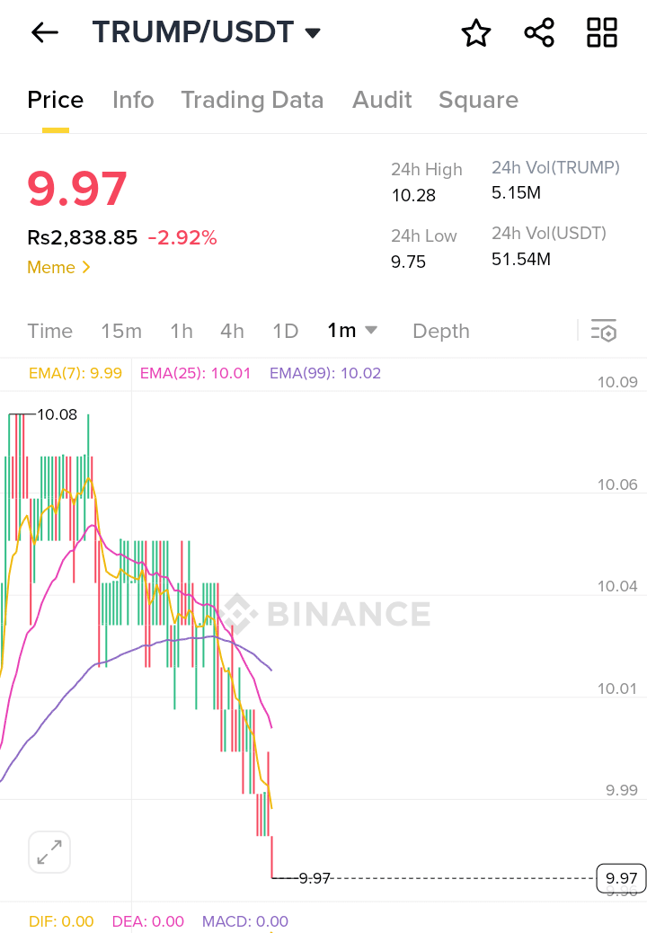Image resolution: width=647 pixels, height=933 pixels.
Task: Open the 1m interval dropdown
Action: coord(352,330)
